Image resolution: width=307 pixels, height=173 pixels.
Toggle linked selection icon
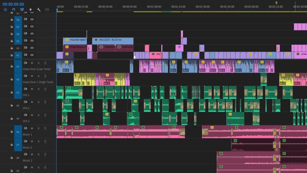coord(22,9)
